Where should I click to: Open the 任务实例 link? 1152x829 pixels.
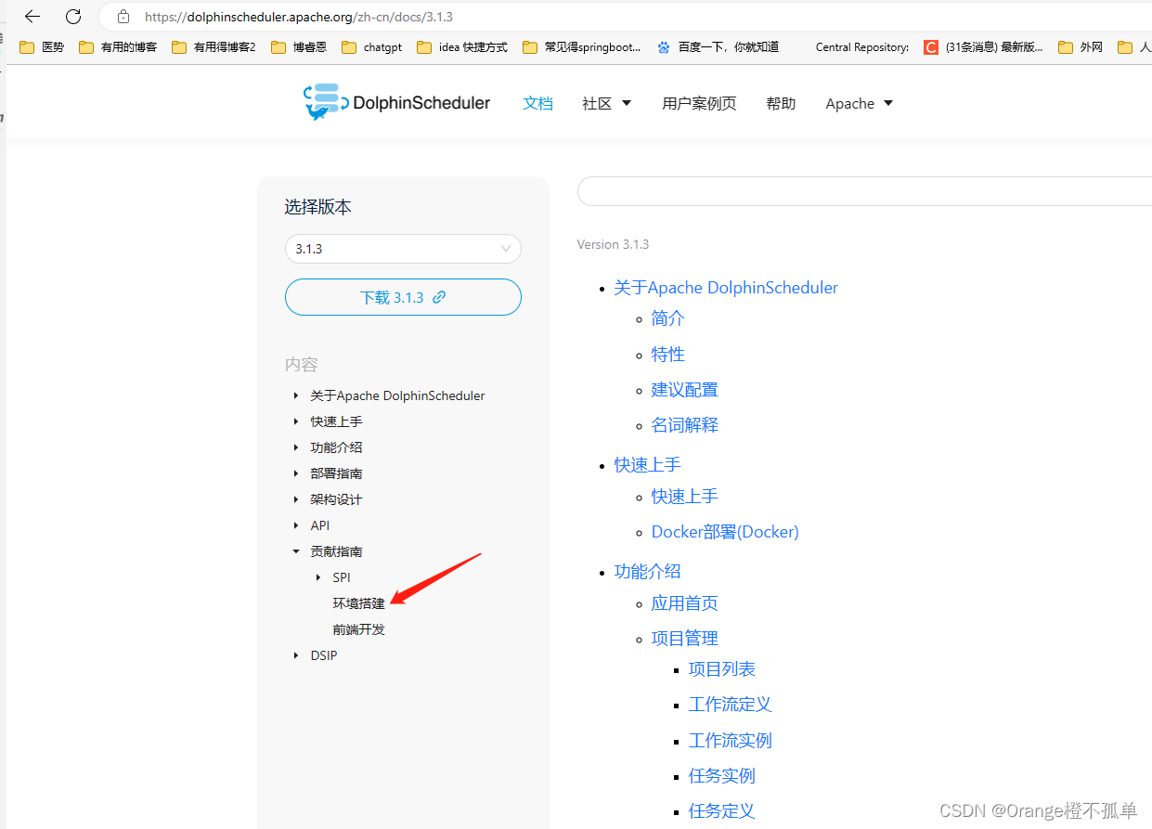(722, 776)
